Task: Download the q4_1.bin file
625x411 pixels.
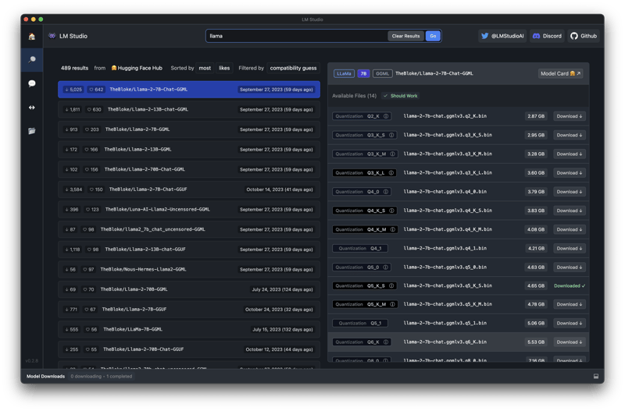Action: coord(570,248)
